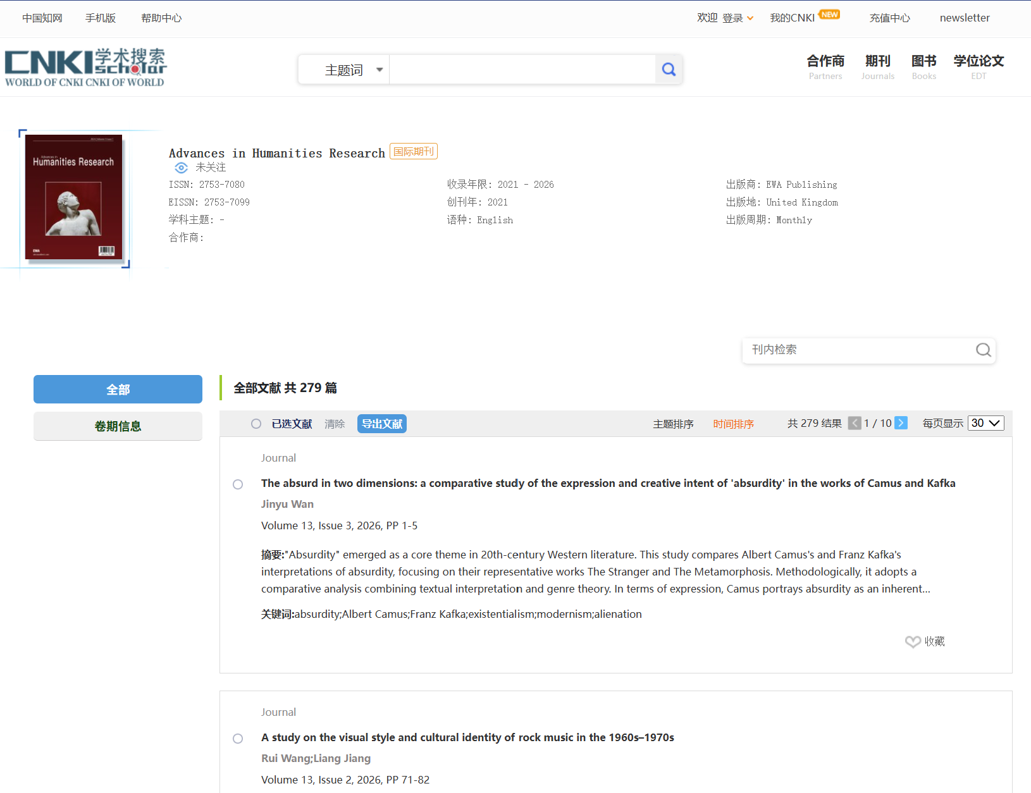Sort results by 时间排序
This screenshot has height=793, width=1031.
[x=733, y=424]
